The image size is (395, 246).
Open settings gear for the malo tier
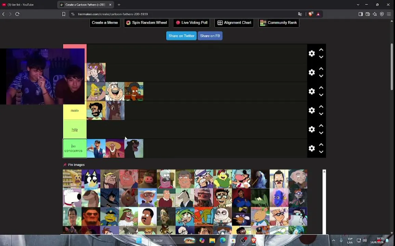pyautogui.click(x=312, y=110)
